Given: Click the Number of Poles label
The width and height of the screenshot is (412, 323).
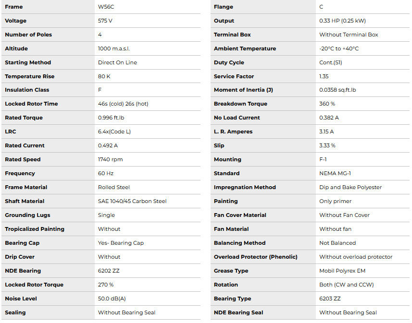Looking at the screenshot, I should click(x=28, y=35).
